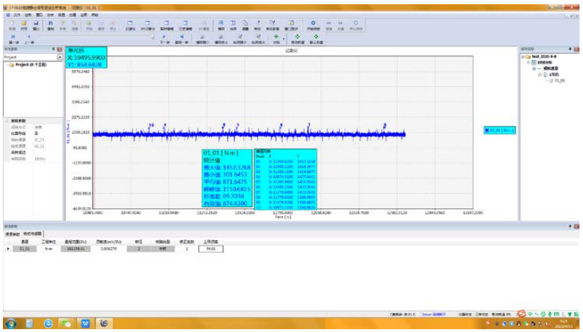
Task: Open Internet Explorer from taskbar
Action: 48,324
